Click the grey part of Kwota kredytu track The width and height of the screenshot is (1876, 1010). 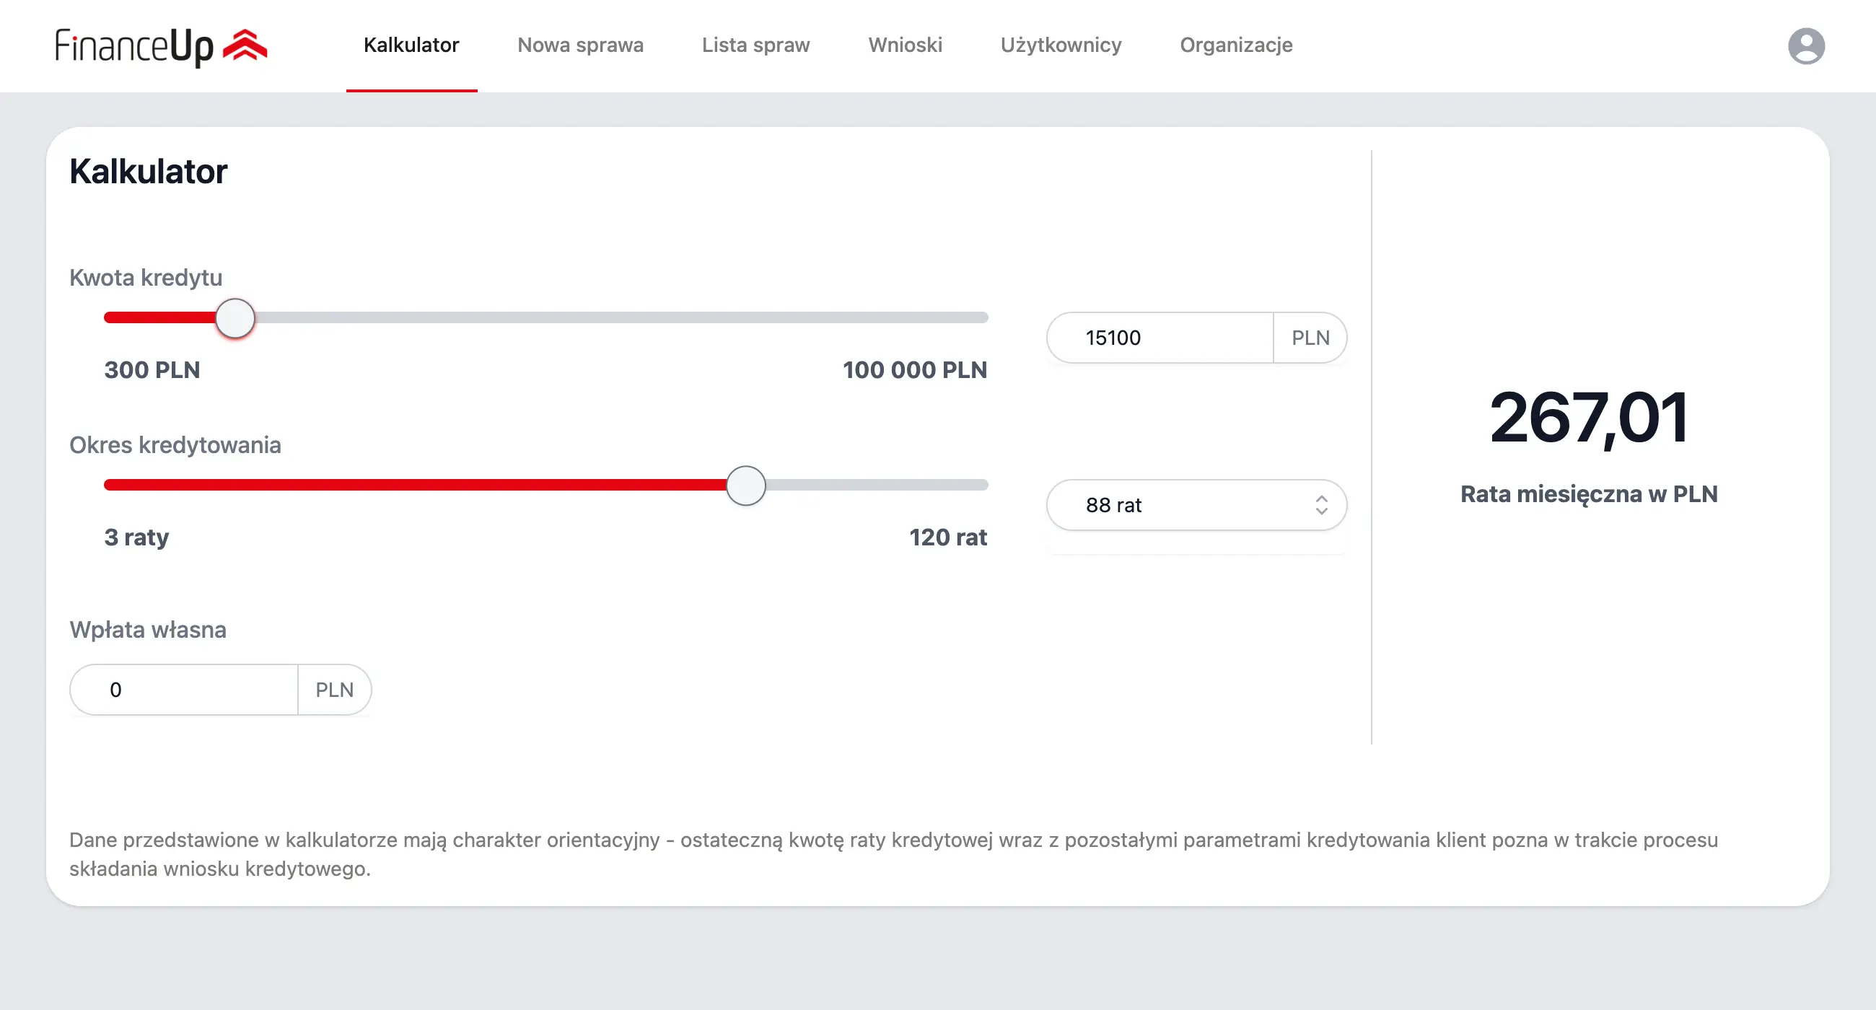point(621,317)
